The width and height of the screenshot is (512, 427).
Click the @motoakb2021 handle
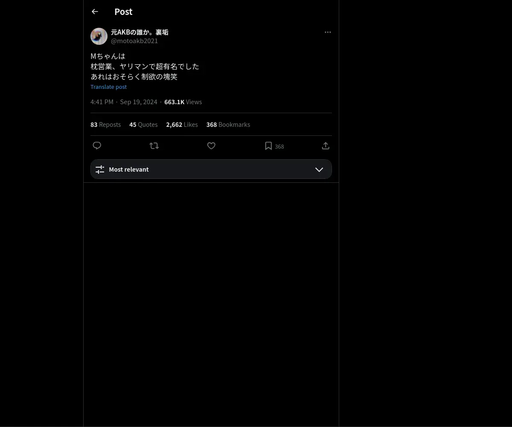134,41
